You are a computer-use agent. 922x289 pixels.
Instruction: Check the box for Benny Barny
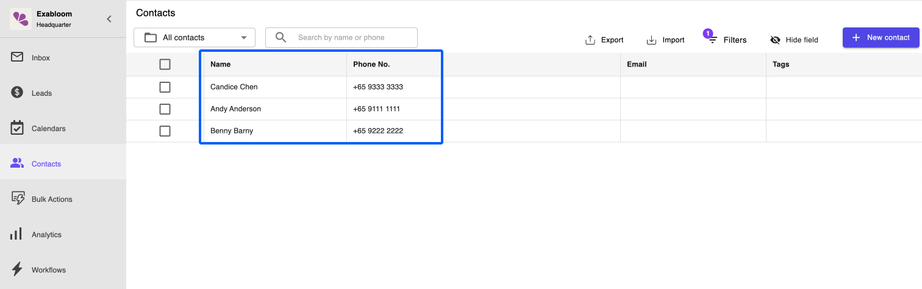click(x=165, y=131)
